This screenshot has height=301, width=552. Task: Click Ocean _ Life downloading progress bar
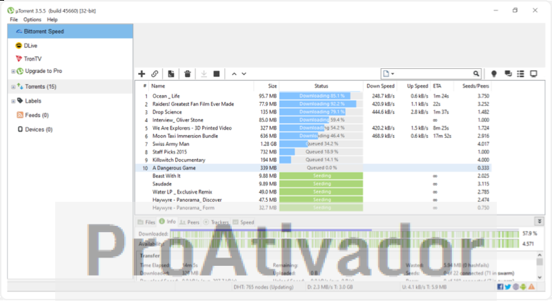(321, 96)
